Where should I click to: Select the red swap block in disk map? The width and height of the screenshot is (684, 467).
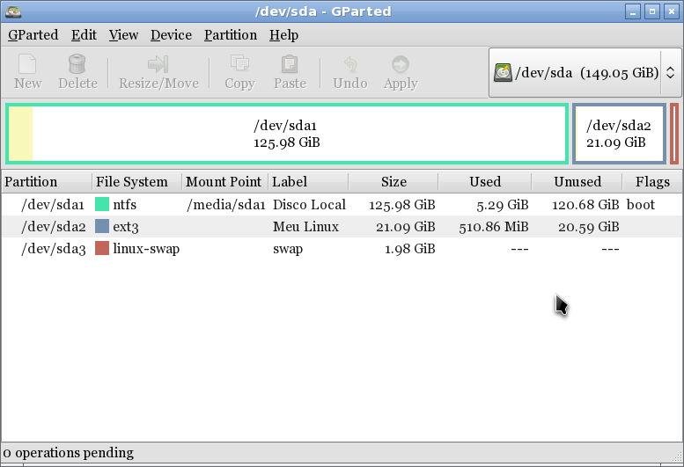point(674,134)
